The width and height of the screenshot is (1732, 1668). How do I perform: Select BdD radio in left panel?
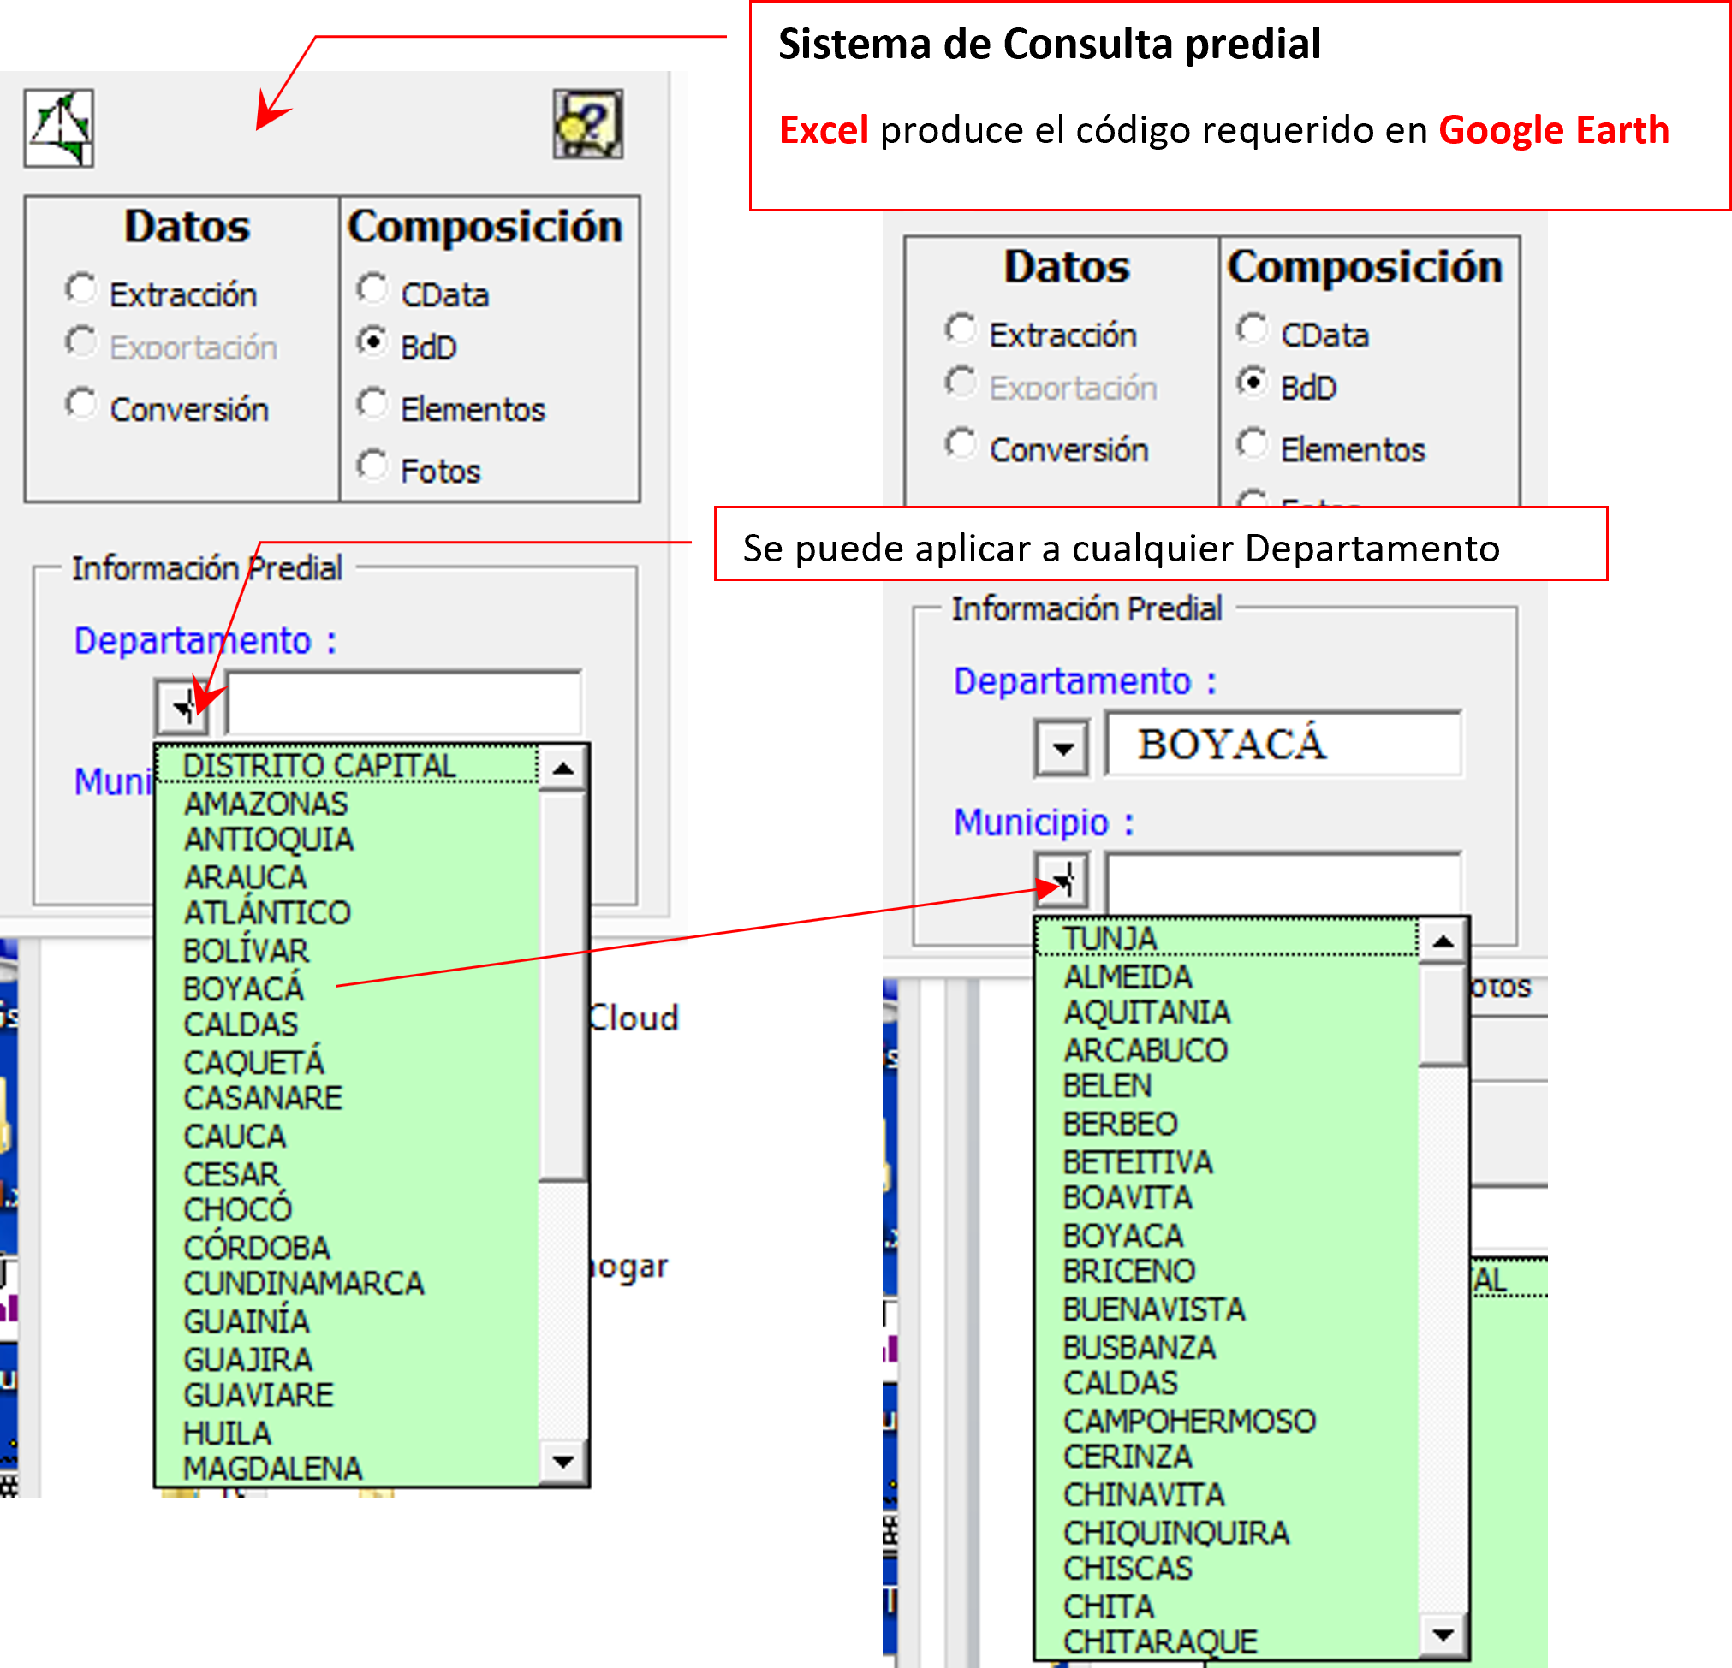coord(372,342)
